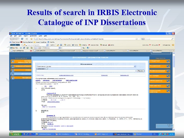This screenshot has height=138, width=184.
Task: Sort found documents by автору link
Action: point(38,80)
